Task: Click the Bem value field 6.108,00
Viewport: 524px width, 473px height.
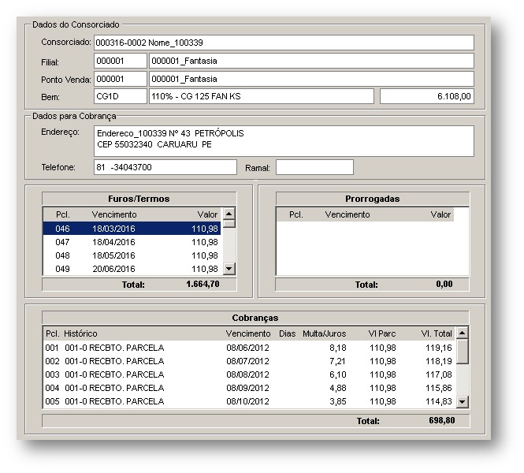Action: (427, 96)
